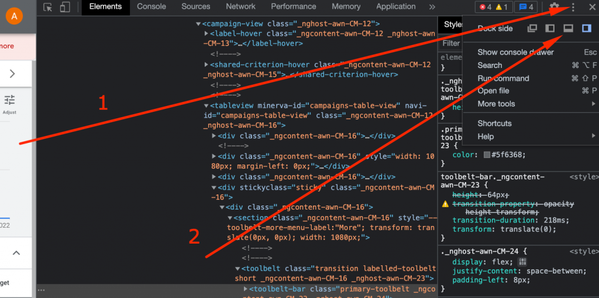The width and height of the screenshot is (599, 298).
Task: Open the Help submenu
Action: point(531,136)
